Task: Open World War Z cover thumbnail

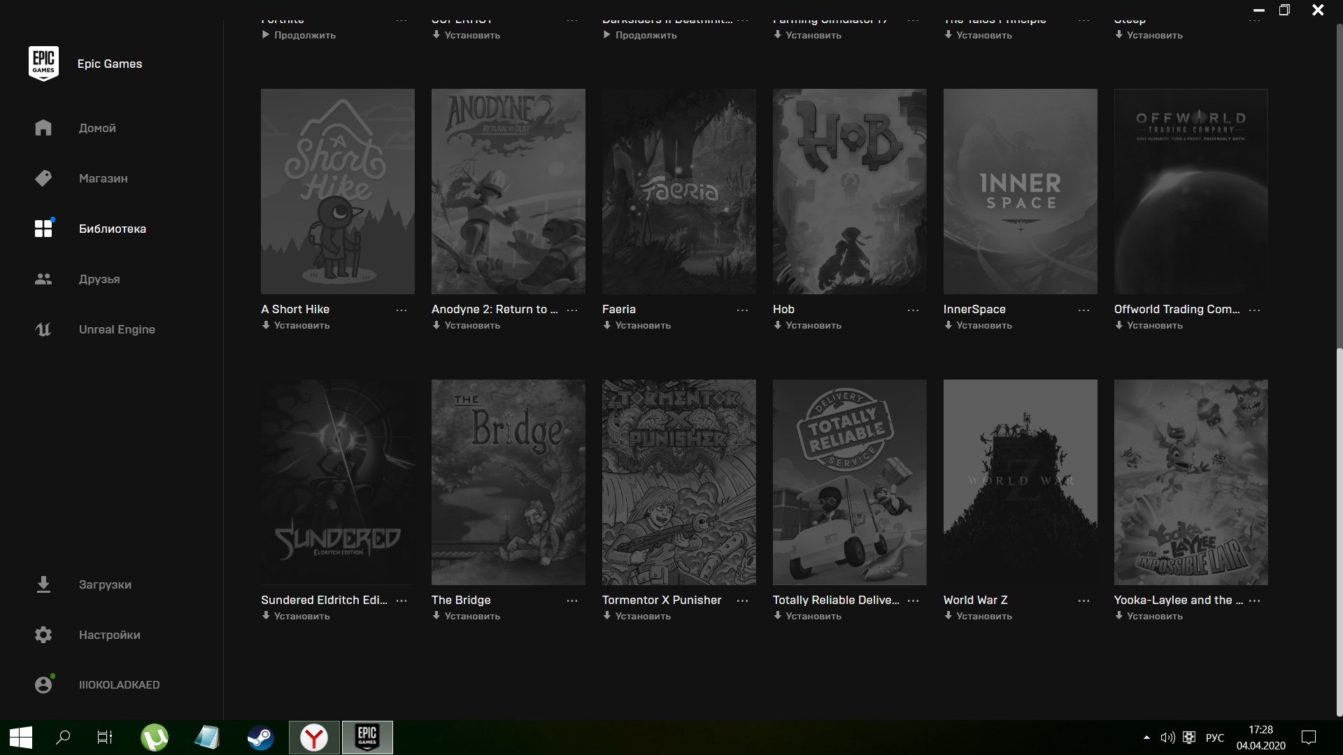Action: point(1021,482)
